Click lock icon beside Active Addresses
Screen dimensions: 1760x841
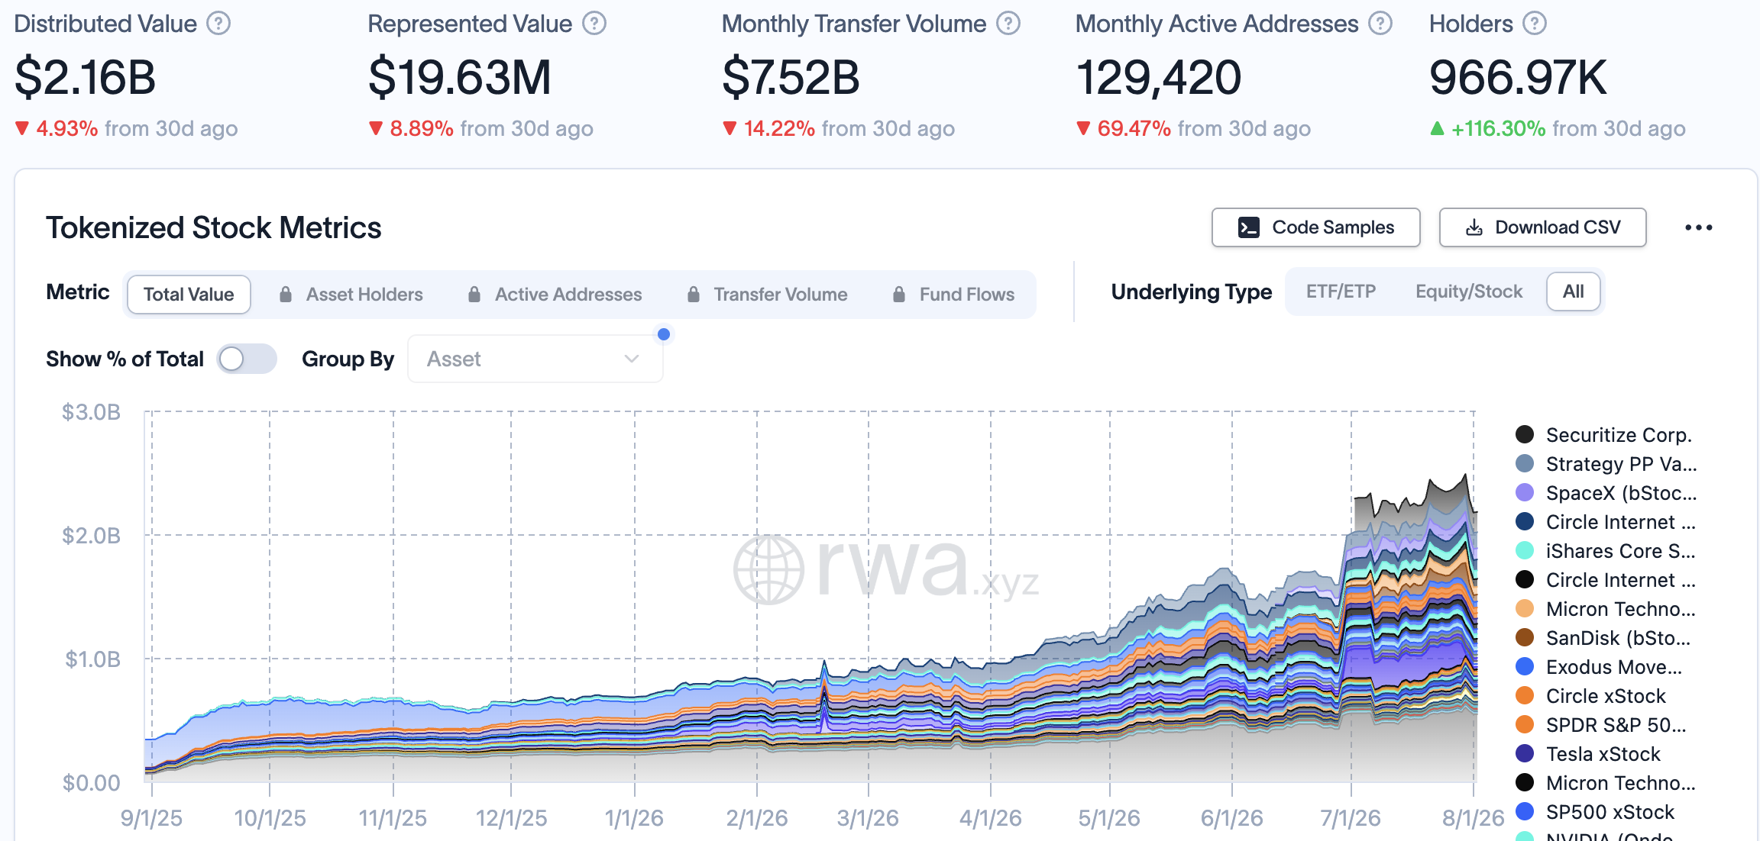[474, 295]
